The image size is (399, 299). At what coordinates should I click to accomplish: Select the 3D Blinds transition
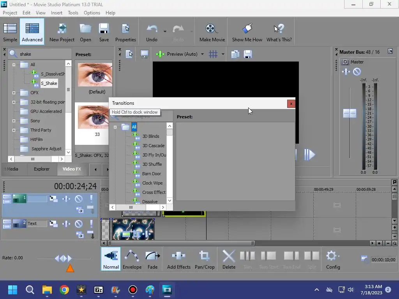151,136
